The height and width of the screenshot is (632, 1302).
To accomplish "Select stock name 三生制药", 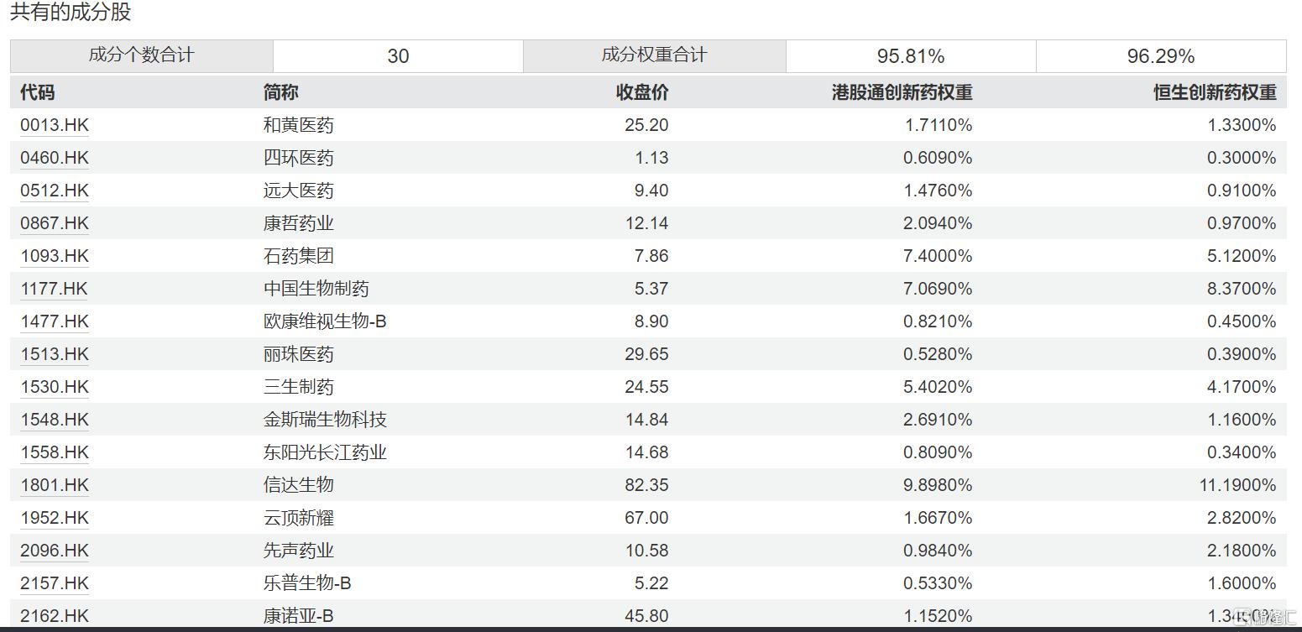I will click(298, 387).
